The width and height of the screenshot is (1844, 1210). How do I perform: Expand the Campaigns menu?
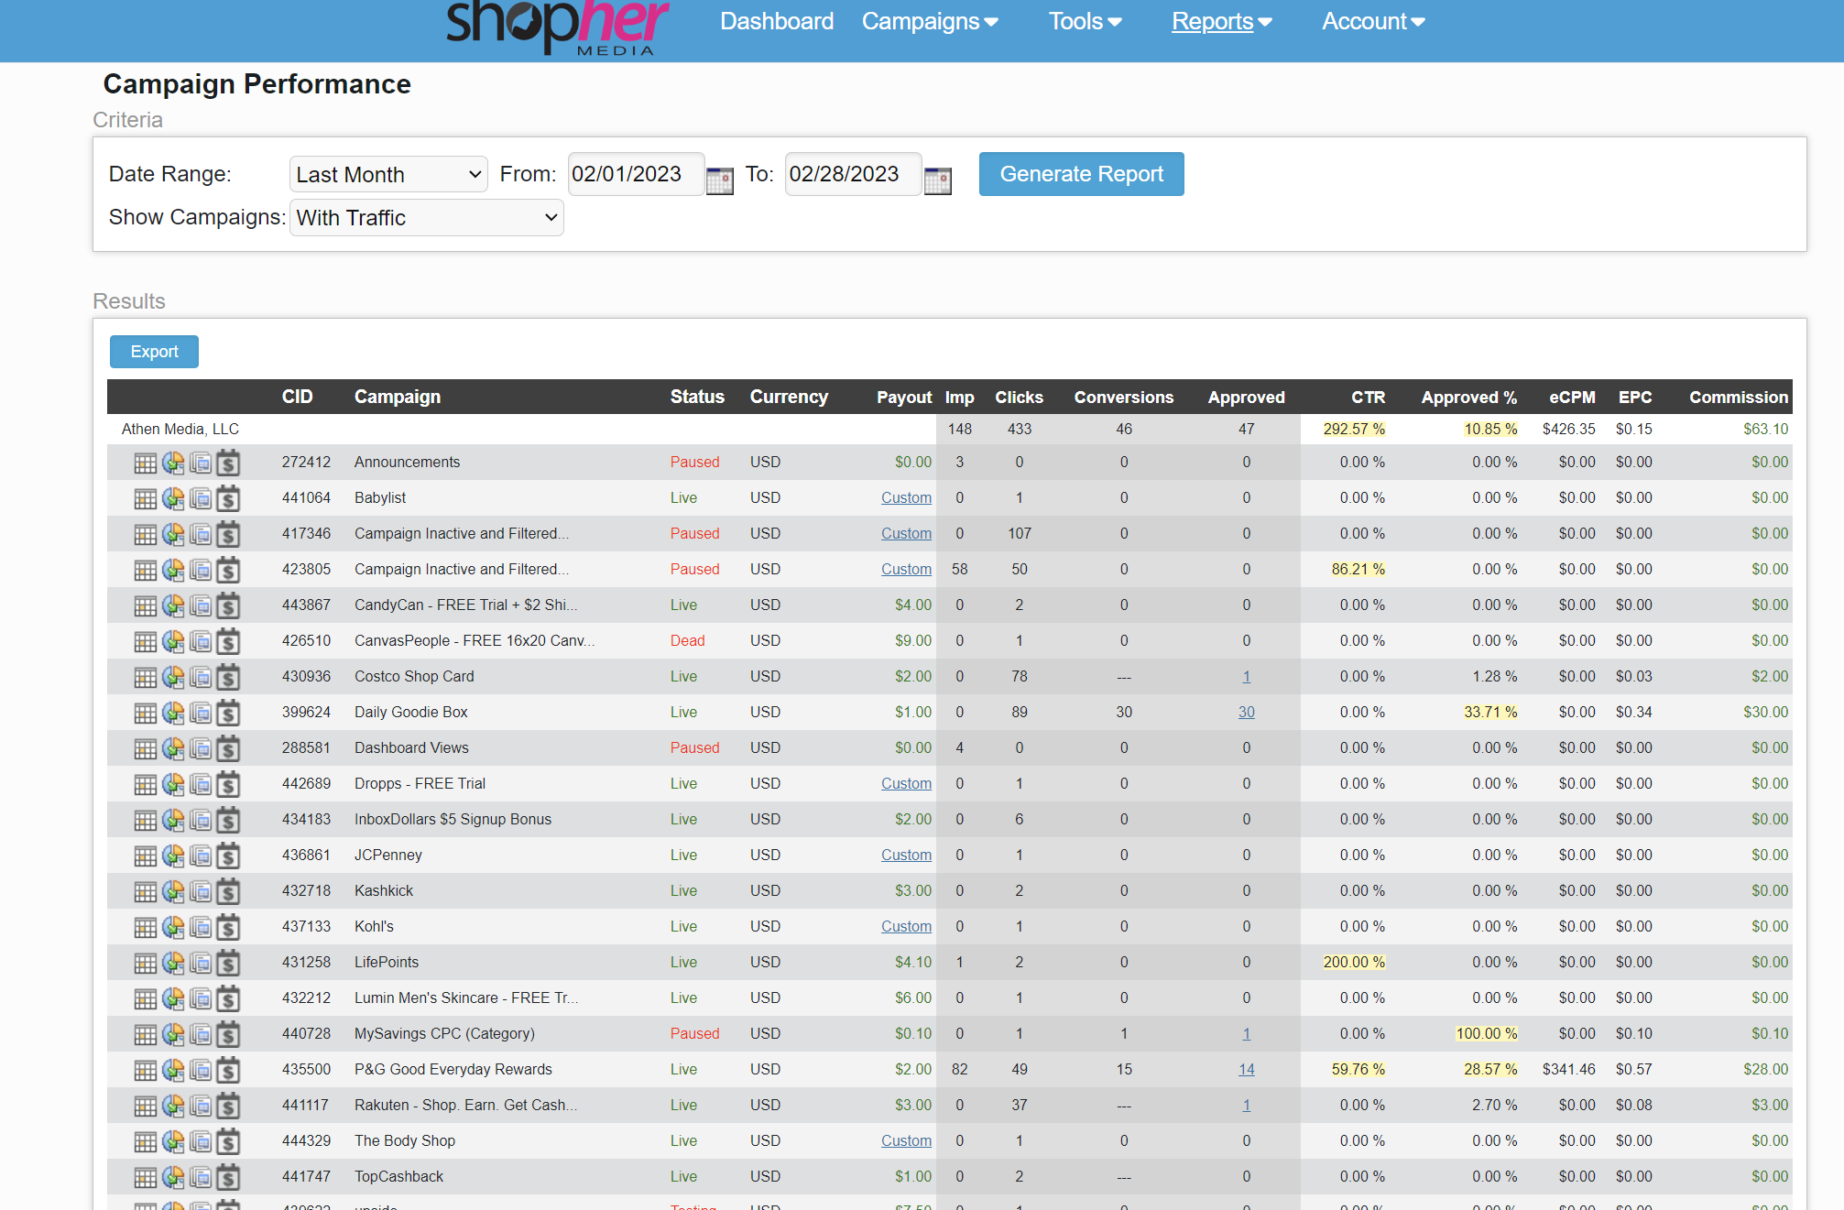[x=930, y=21]
